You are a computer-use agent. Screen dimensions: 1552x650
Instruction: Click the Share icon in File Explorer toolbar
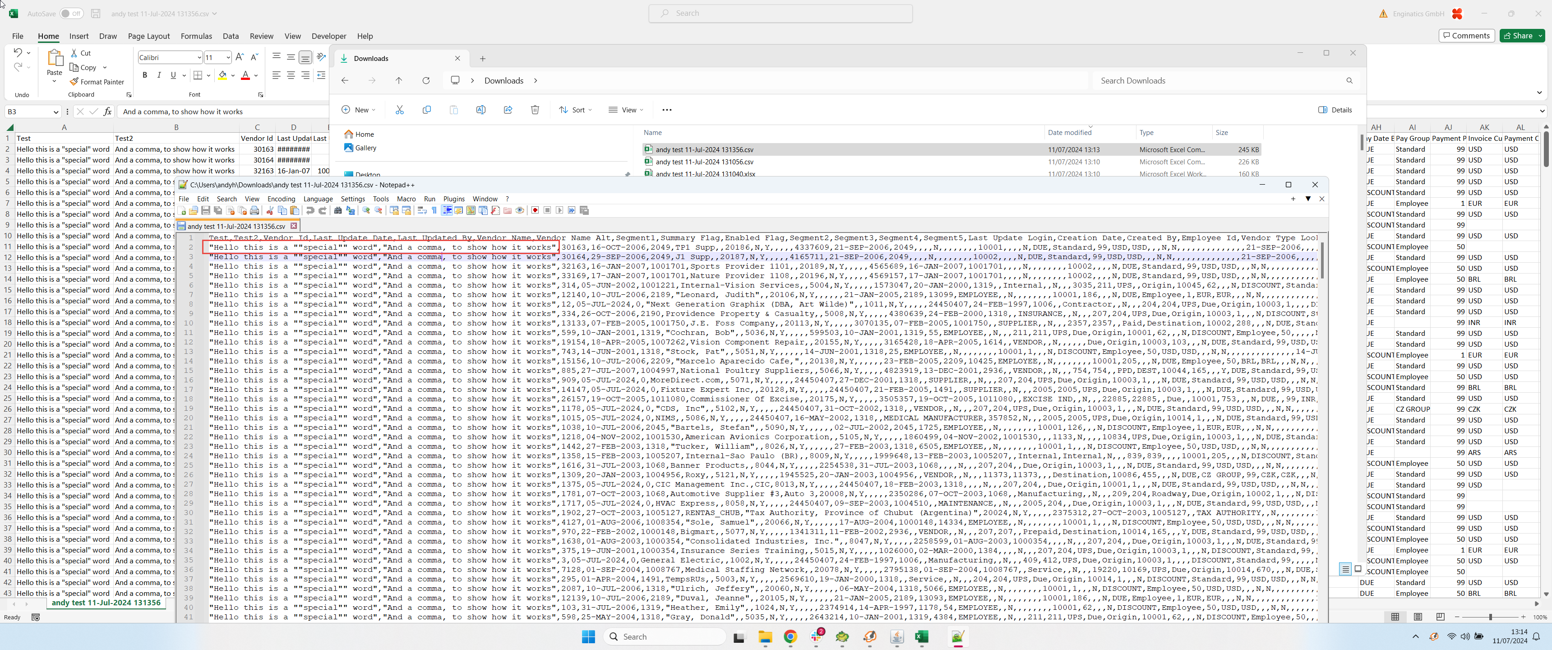508,110
